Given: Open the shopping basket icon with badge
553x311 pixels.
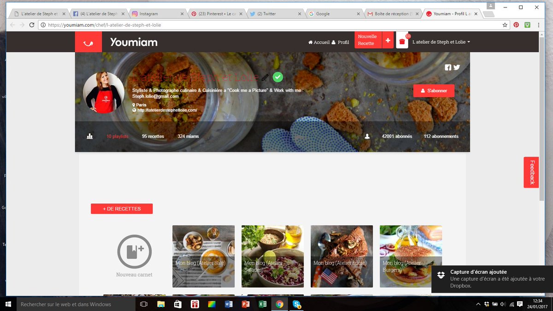Looking at the screenshot, I should click(x=402, y=41).
